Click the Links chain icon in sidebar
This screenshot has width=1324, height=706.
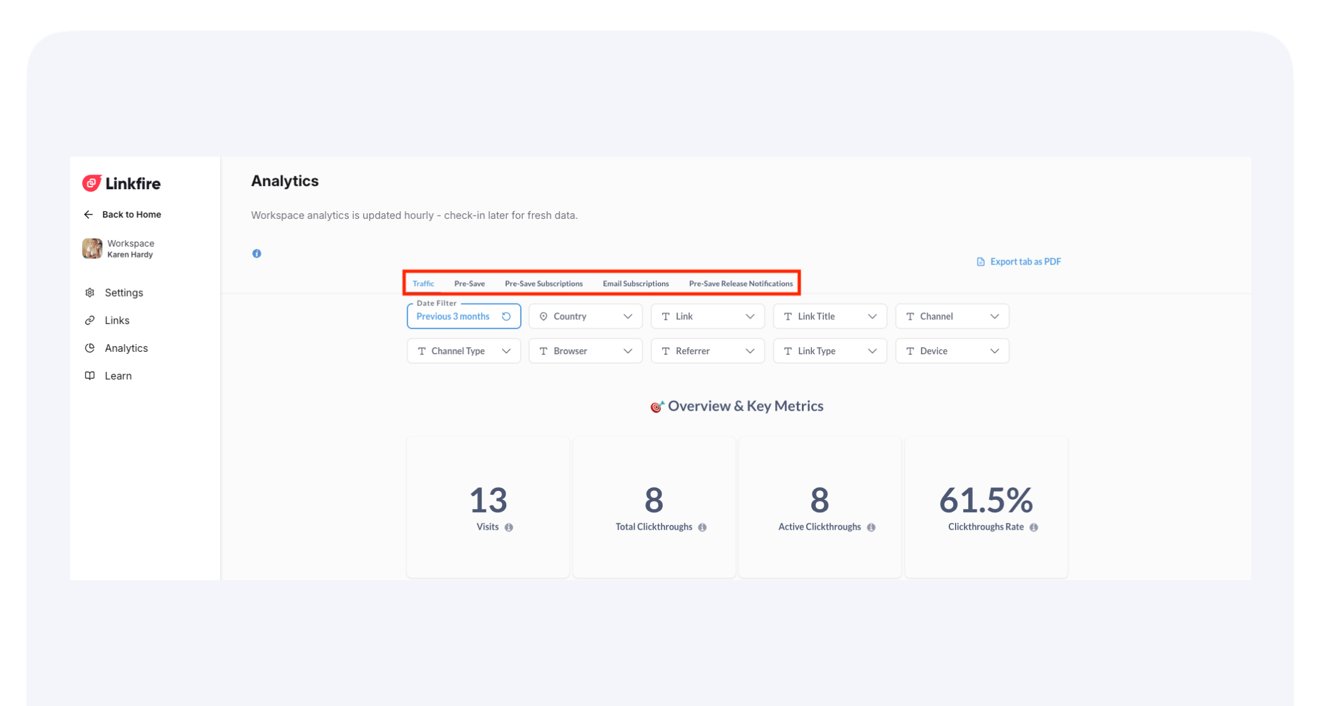(90, 321)
